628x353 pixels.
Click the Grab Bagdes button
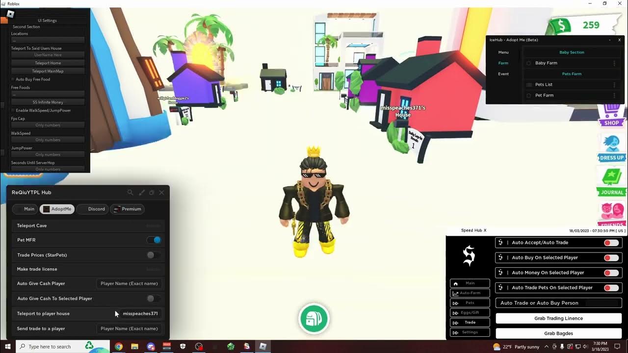(x=559, y=333)
